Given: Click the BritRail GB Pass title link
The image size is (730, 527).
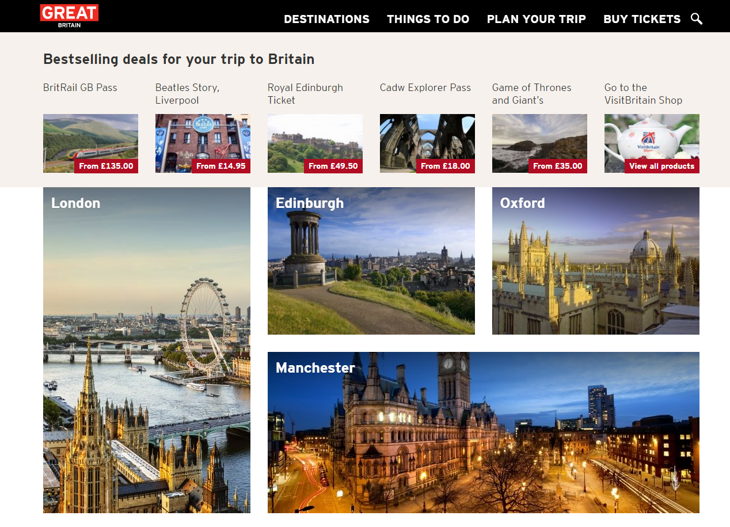Looking at the screenshot, I should click(80, 88).
